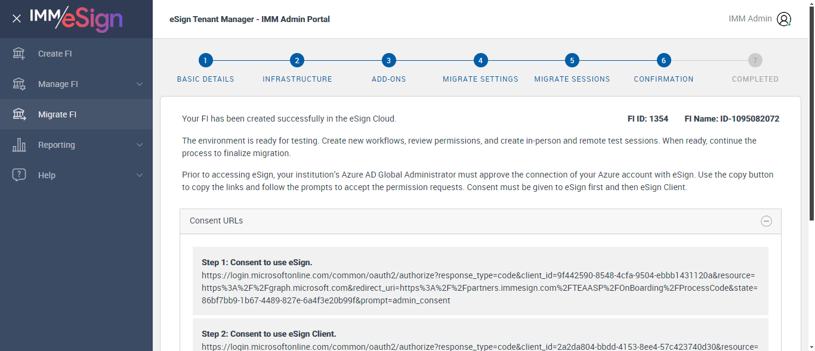Image resolution: width=815 pixels, height=351 pixels.
Task: Click the 'FI ID: 1354' text
Action: pyautogui.click(x=648, y=119)
